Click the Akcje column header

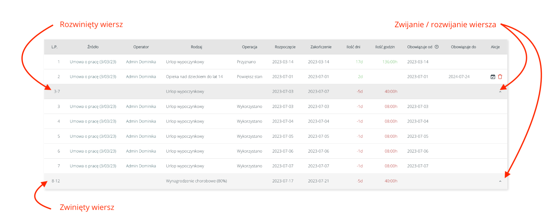pos(495,47)
